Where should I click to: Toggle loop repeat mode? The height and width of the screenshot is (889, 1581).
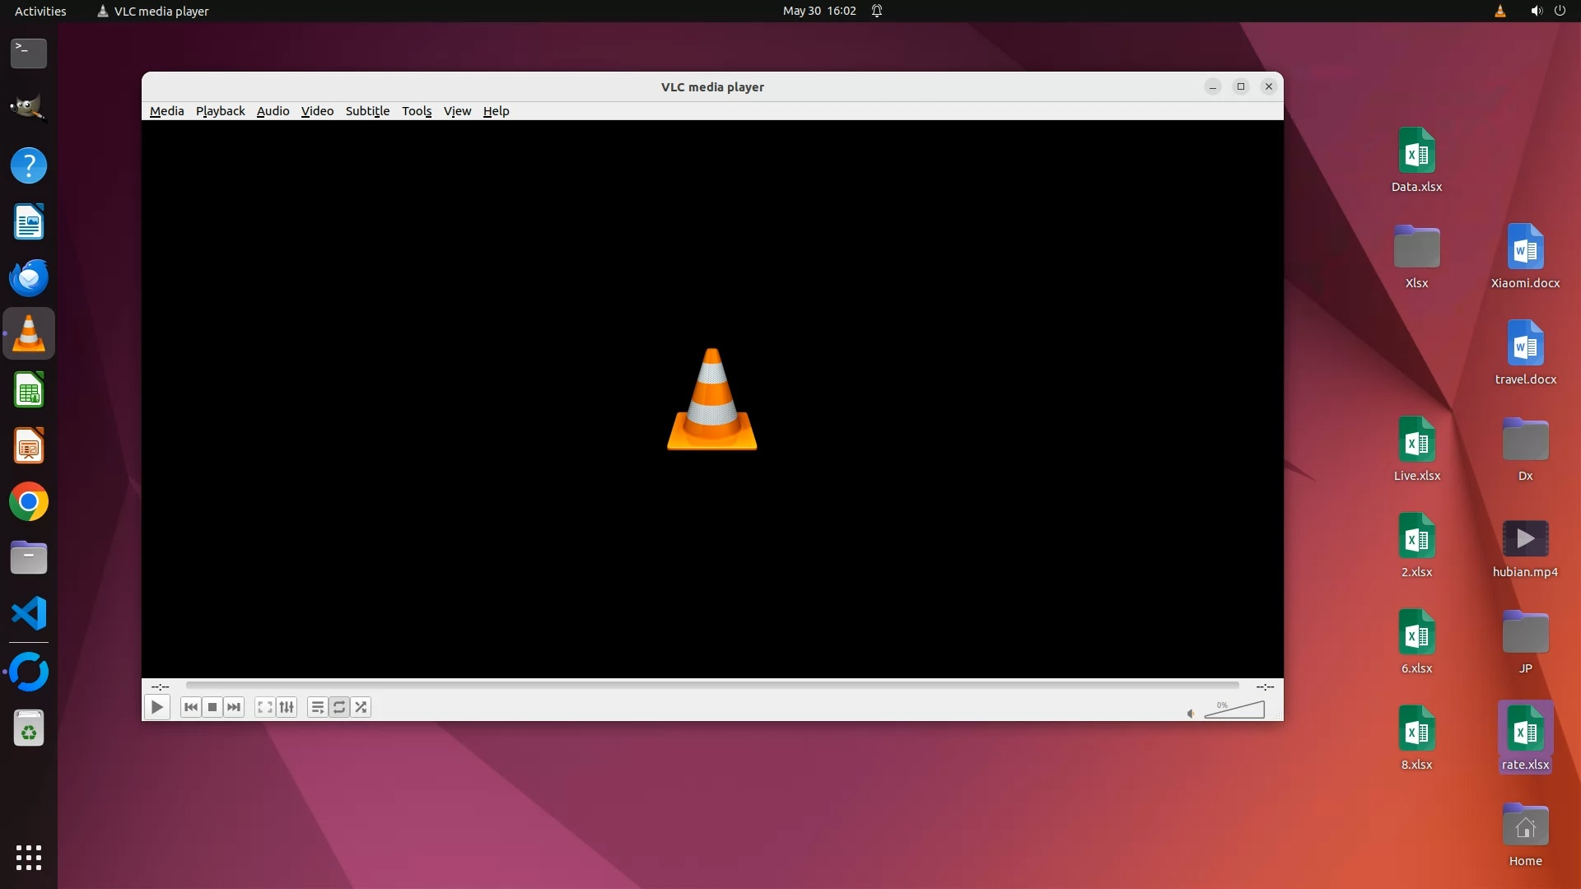tap(338, 707)
